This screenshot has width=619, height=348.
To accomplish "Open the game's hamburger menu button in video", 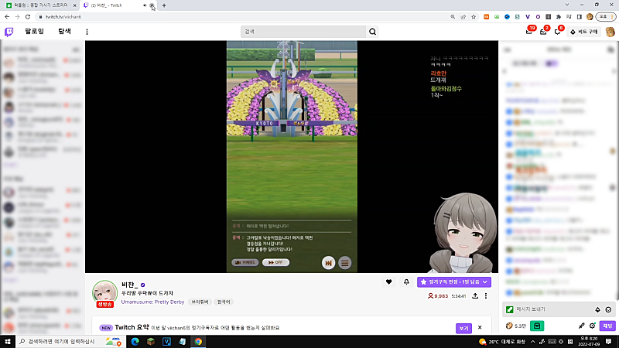I will coord(344,263).
